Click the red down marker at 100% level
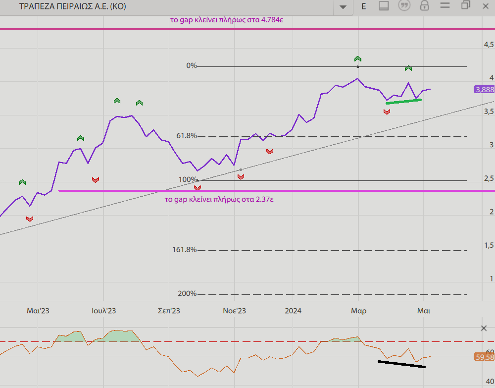The width and height of the screenshot is (495, 388). 198,188
